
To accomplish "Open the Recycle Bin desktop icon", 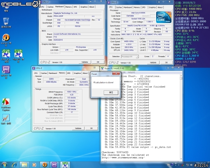I will [6, 23].
